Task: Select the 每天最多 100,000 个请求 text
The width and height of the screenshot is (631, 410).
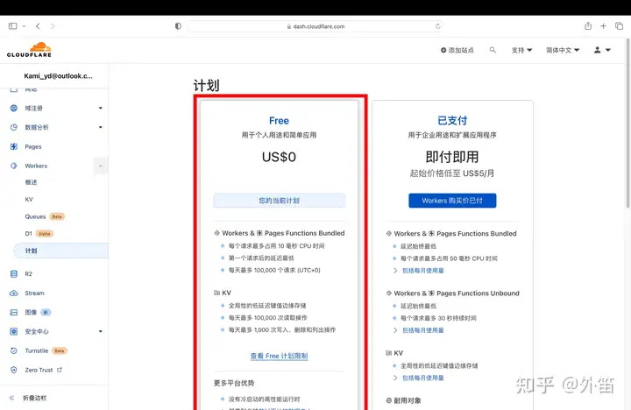Action: click(274, 271)
